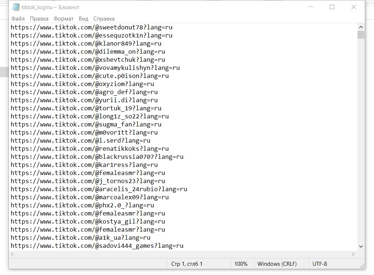Click the line with @klanor849

point(86,43)
